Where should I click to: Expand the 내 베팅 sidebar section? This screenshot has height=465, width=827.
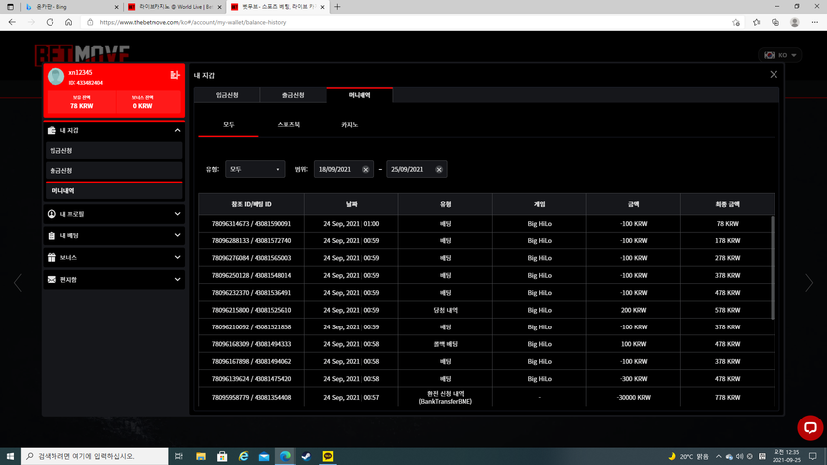[177, 235]
